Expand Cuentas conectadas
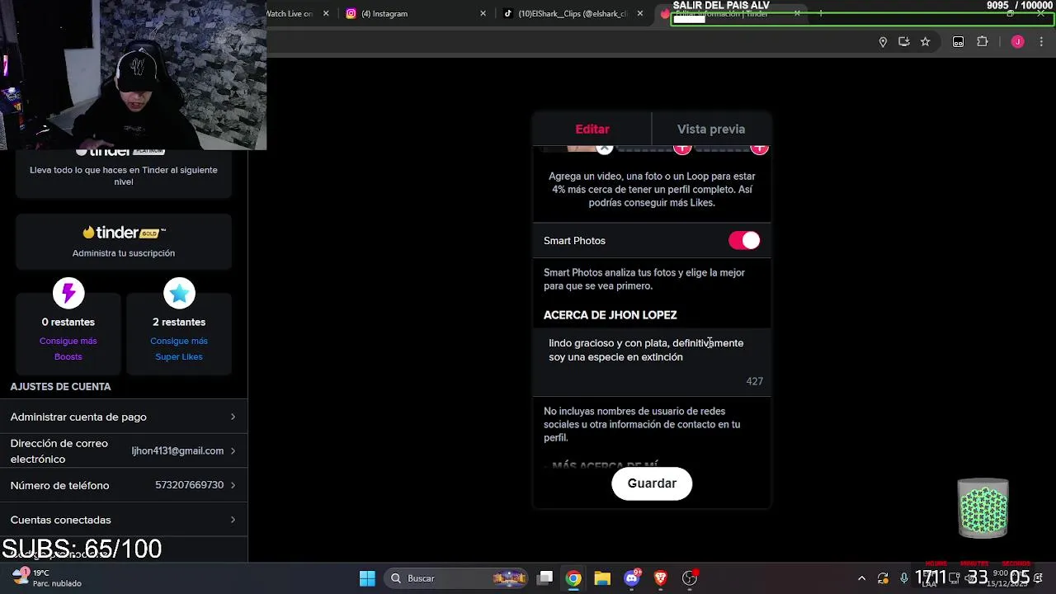 (124, 520)
